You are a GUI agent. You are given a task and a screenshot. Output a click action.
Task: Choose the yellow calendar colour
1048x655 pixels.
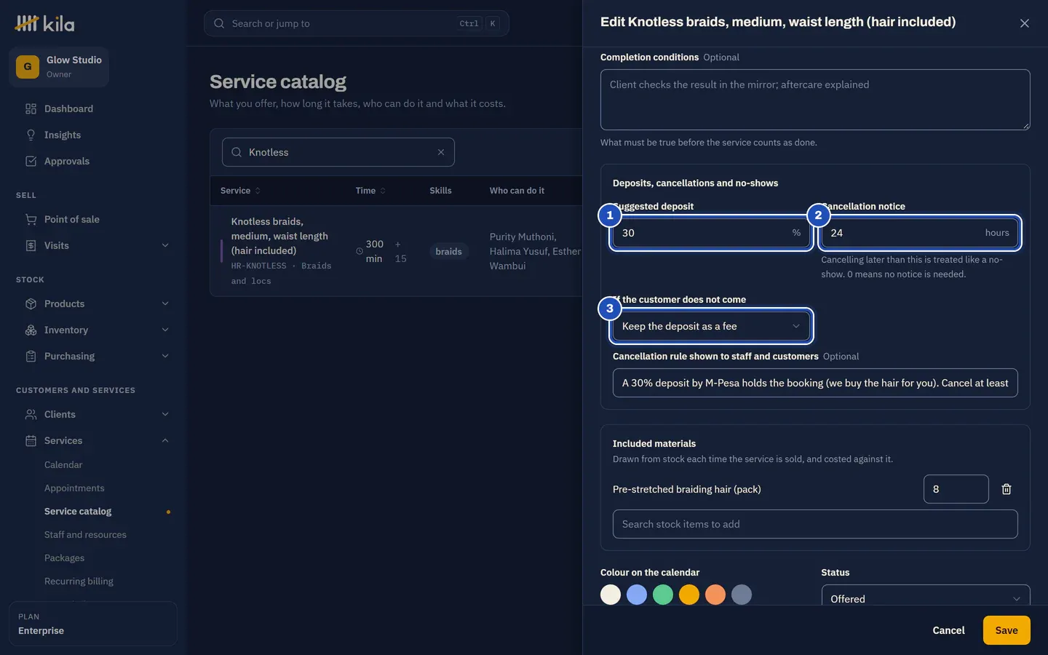tap(689, 595)
